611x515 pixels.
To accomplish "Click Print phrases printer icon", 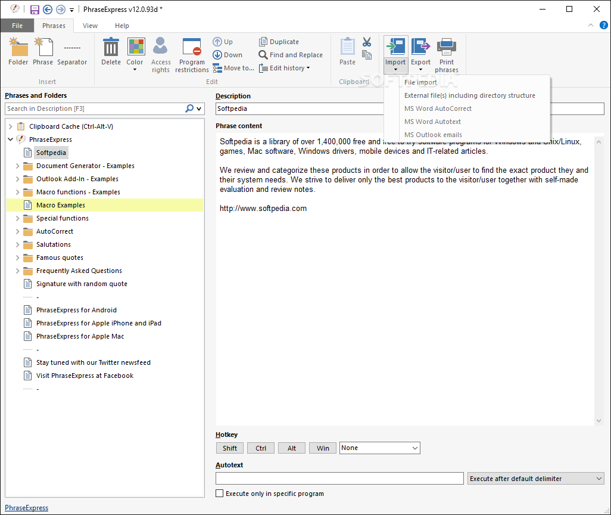I will click(447, 47).
